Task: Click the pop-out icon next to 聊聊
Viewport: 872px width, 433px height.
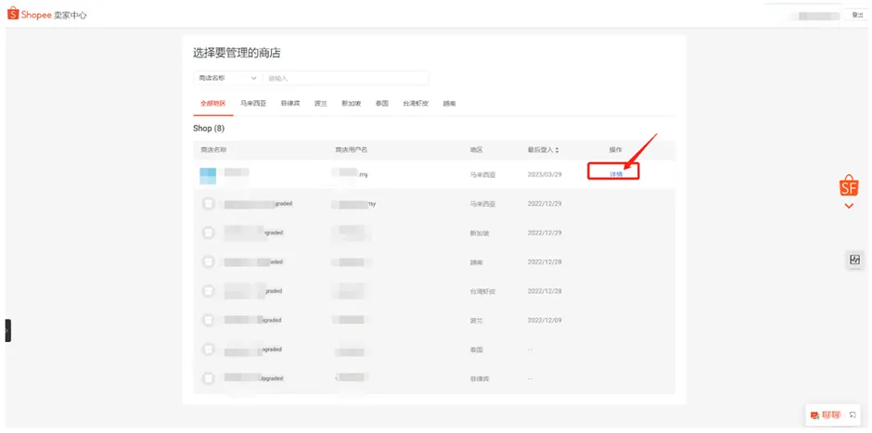Action: (x=853, y=414)
